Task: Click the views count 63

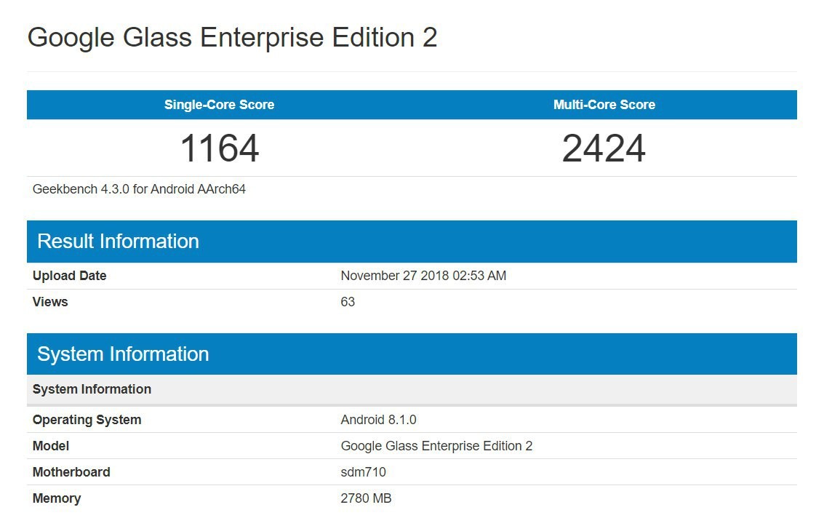Action: 348,302
